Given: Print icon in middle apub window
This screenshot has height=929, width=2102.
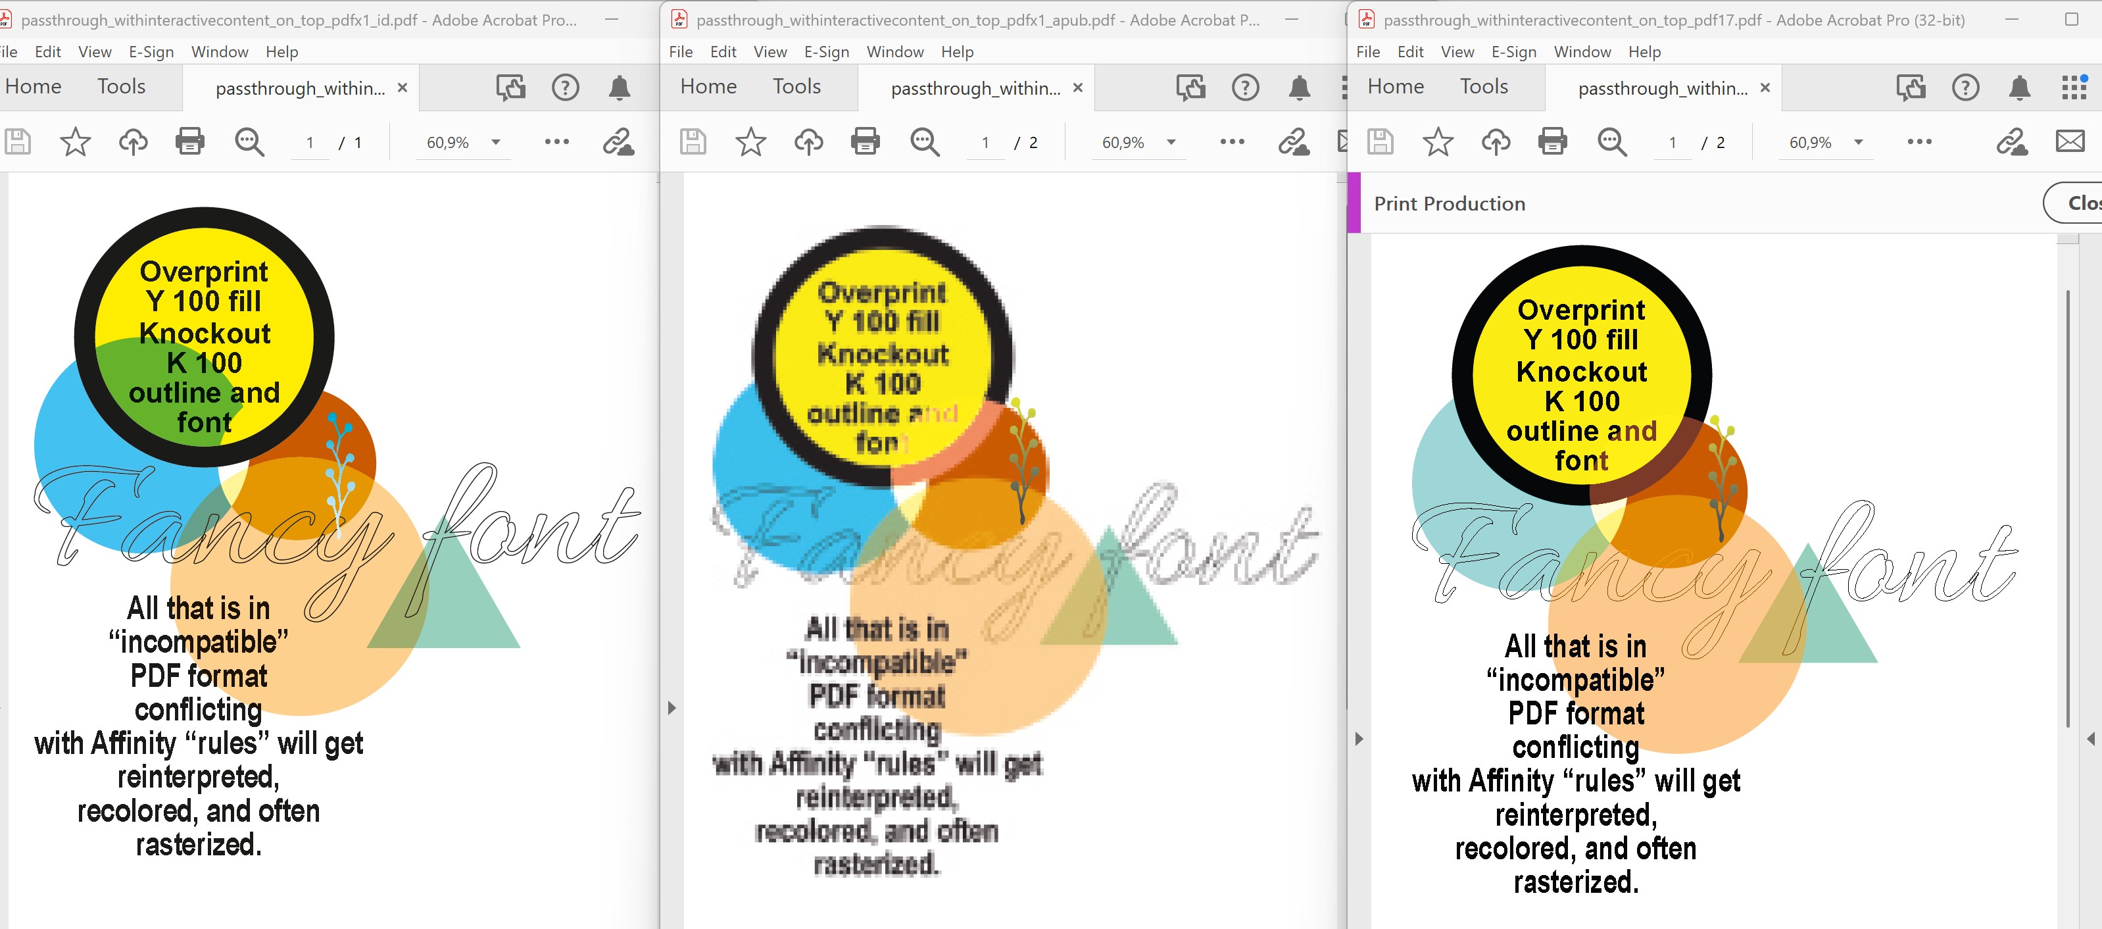Looking at the screenshot, I should pyautogui.click(x=866, y=142).
